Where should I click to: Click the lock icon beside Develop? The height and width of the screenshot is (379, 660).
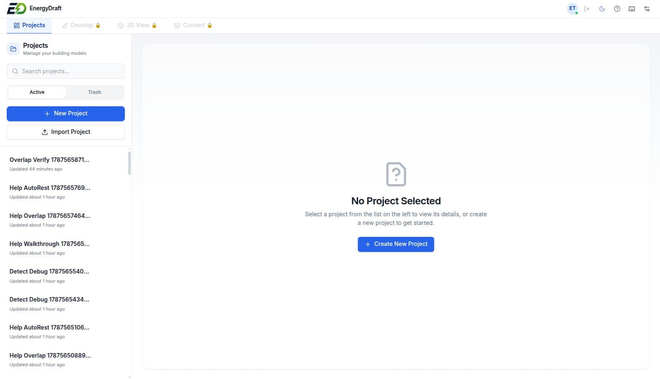click(98, 25)
